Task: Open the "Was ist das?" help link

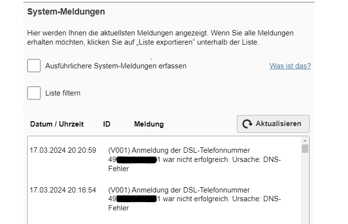Action: tap(290, 65)
